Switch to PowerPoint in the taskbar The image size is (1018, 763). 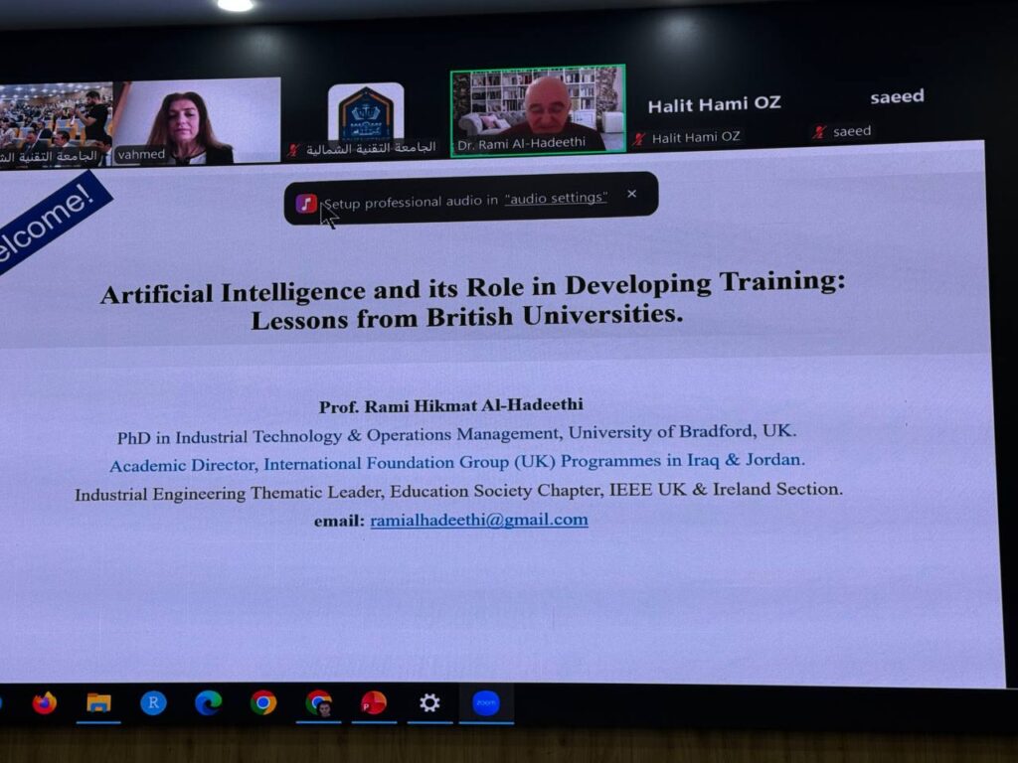click(374, 703)
